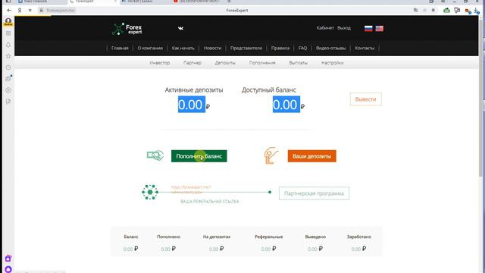
Task: Open the Кабинет link in header
Action: [325, 28]
